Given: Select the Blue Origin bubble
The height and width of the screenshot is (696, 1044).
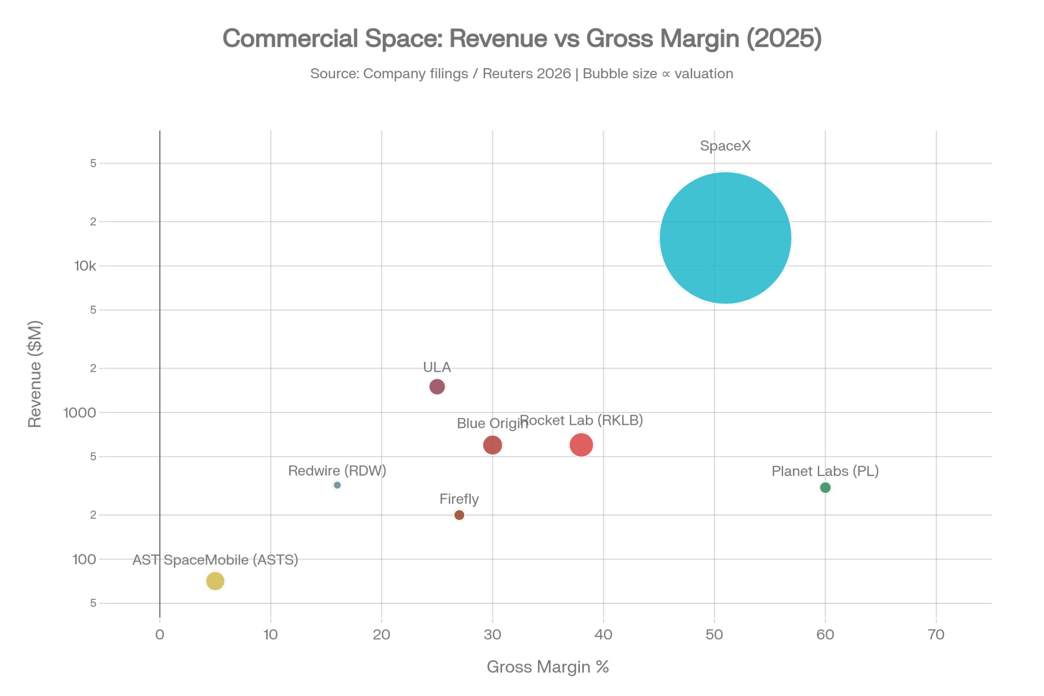Looking at the screenshot, I should point(493,445).
